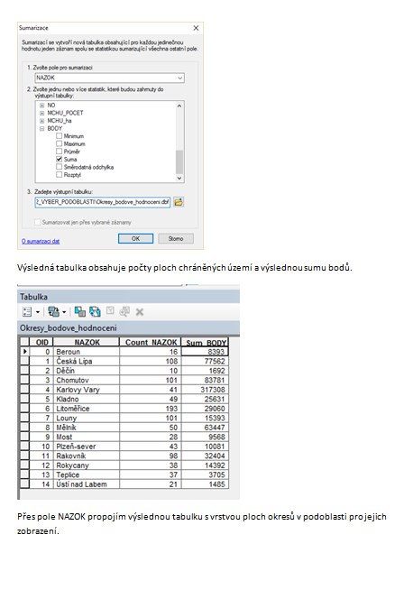Click the Switch Selection icon
Image resolution: width=413 pixels, height=599 pixels.
tap(95, 312)
